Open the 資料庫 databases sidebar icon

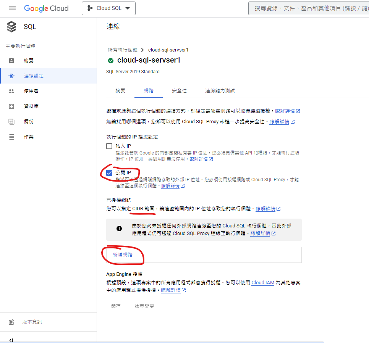[11, 106]
